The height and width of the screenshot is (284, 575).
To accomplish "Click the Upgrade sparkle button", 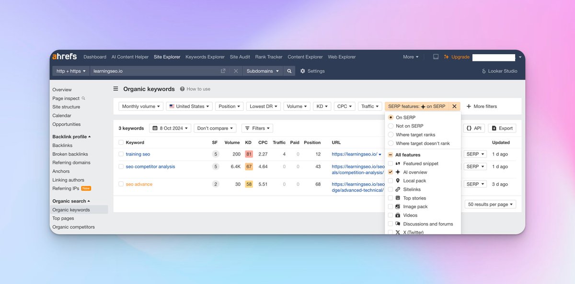I will [x=457, y=57].
